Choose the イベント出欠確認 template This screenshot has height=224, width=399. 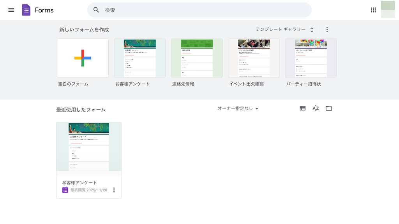(x=254, y=58)
